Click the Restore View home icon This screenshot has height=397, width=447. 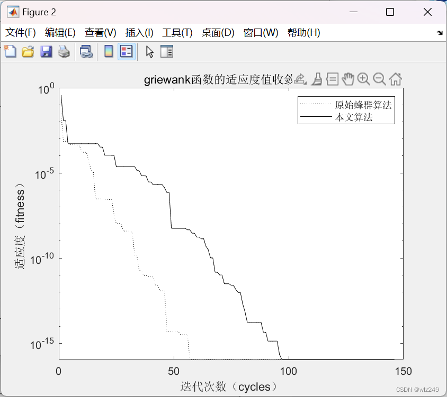point(395,79)
